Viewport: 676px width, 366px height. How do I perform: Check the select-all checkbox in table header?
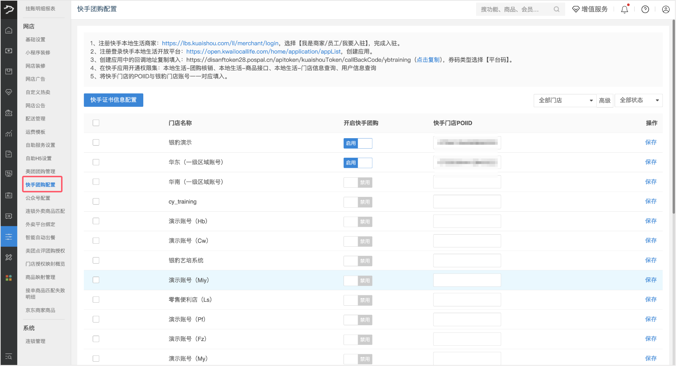pyautogui.click(x=96, y=123)
